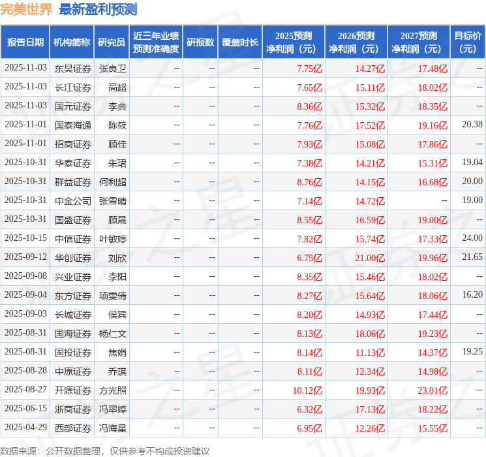Click the 23.01亿 2027 profit value
The width and height of the screenshot is (486, 457).
[433, 390]
